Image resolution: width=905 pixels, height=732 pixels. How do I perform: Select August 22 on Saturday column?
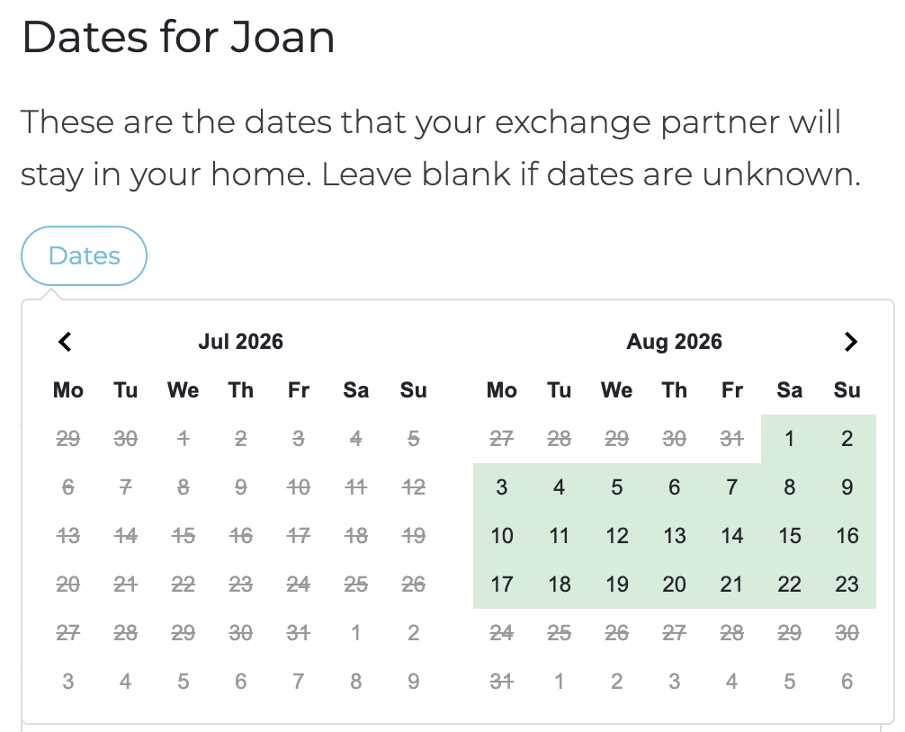[790, 584]
